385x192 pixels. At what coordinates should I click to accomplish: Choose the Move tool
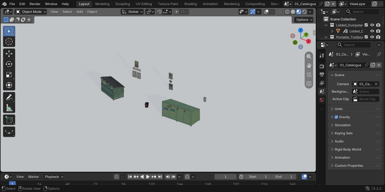[x=9, y=54]
